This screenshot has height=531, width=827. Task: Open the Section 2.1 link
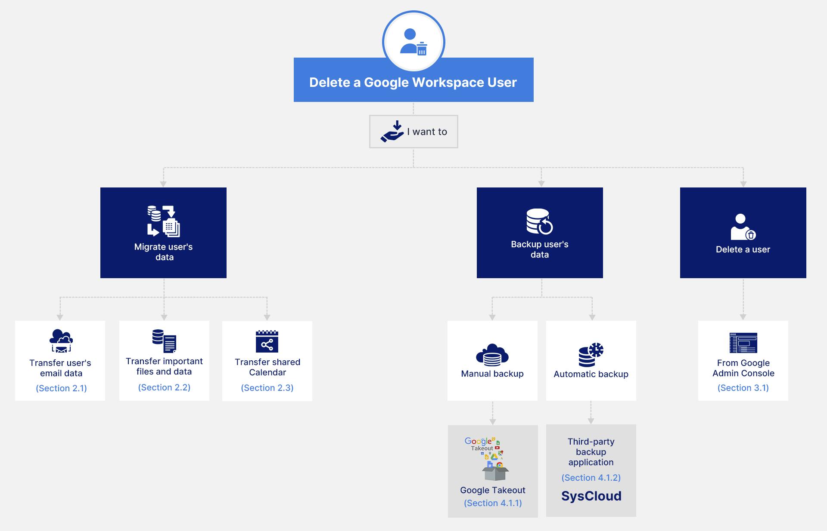tap(61, 388)
